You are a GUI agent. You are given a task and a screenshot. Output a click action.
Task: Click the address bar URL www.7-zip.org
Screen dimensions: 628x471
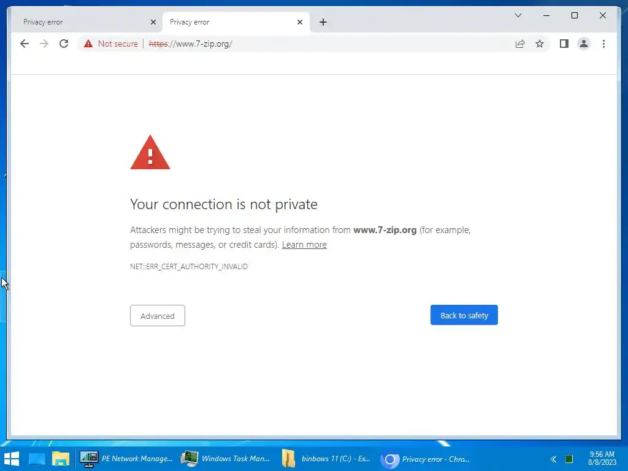point(191,44)
